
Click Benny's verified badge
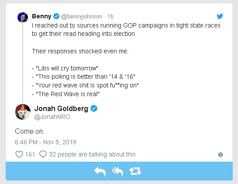click(x=56, y=16)
